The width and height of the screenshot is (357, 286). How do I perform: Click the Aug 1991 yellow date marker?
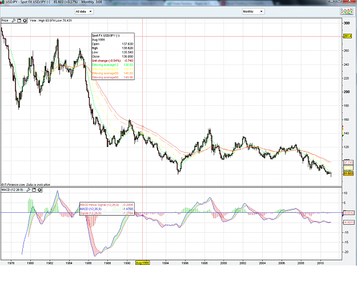click(142, 263)
